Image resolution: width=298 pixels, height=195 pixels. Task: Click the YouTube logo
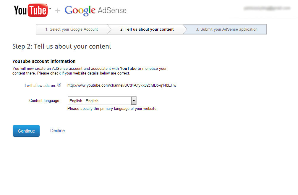(x=31, y=10)
